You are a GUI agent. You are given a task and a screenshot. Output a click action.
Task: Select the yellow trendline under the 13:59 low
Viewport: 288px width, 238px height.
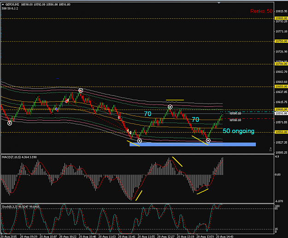pos(200,140)
